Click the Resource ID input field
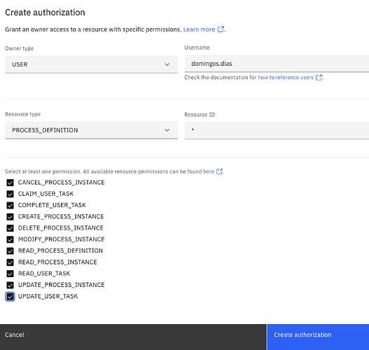This screenshot has height=350, width=369. (277, 130)
